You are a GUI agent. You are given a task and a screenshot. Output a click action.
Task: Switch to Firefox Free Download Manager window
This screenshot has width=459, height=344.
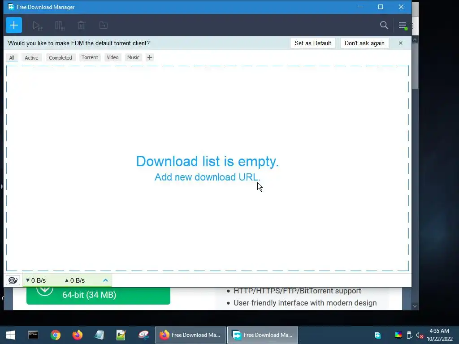tap(190, 335)
